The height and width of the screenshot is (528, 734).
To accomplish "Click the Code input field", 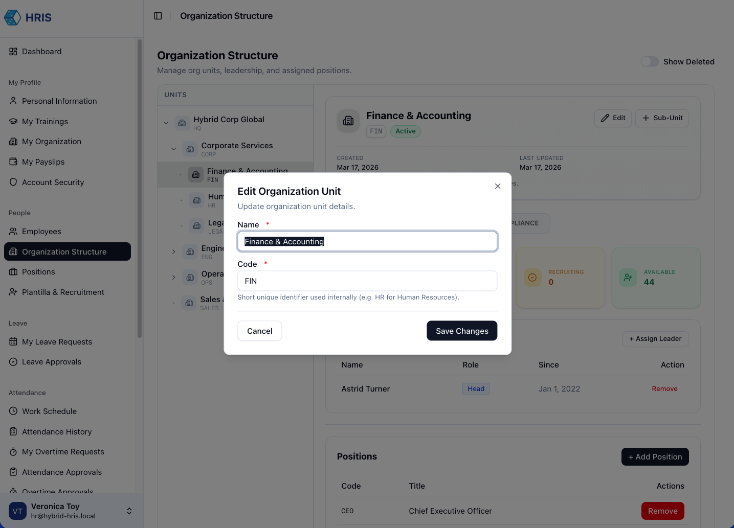I will 367,281.
